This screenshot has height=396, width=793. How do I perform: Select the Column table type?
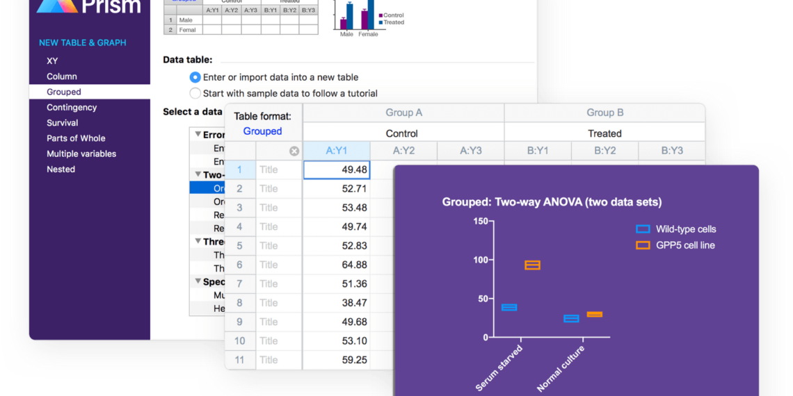click(x=62, y=77)
